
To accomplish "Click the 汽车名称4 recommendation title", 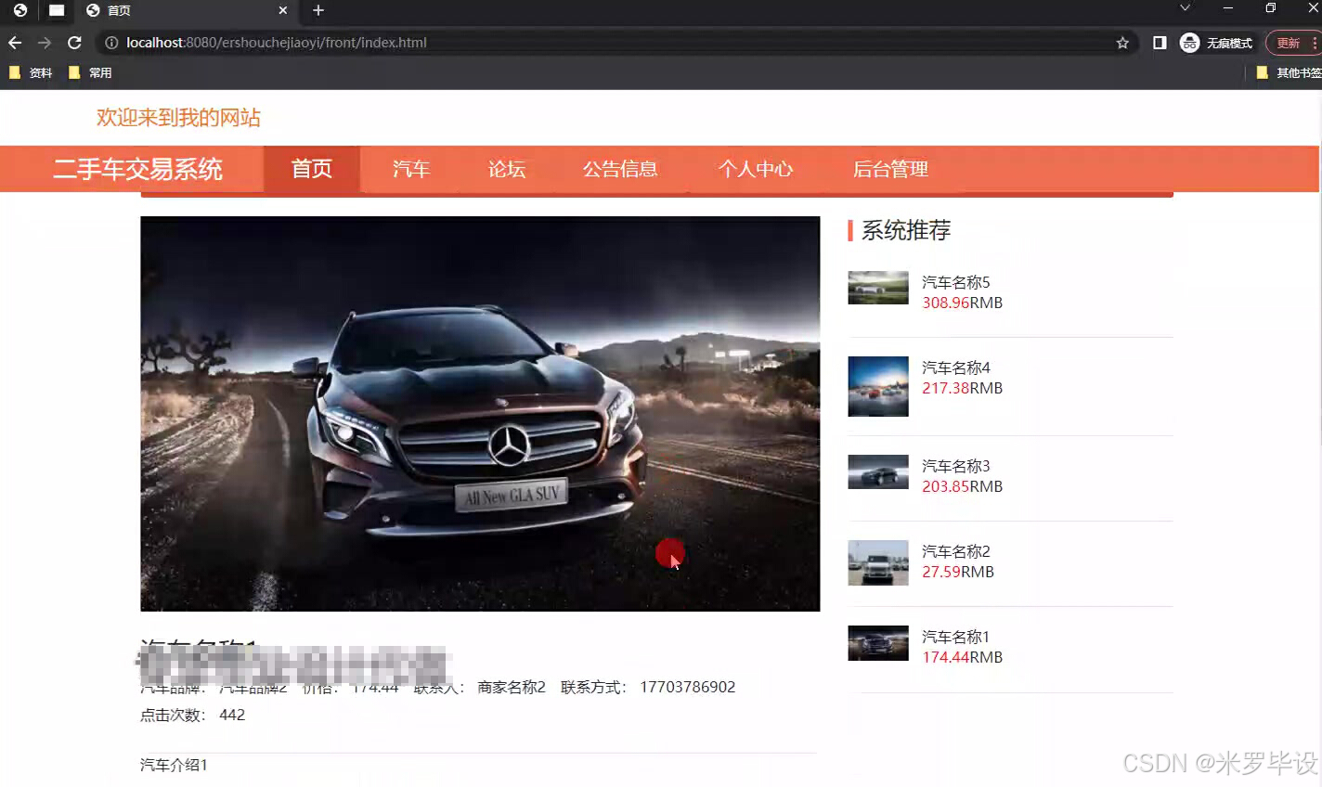I will [956, 368].
